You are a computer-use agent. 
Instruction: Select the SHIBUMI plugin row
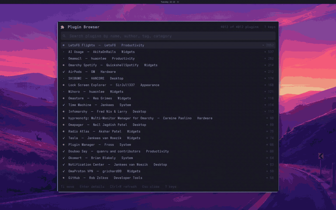click(168, 78)
